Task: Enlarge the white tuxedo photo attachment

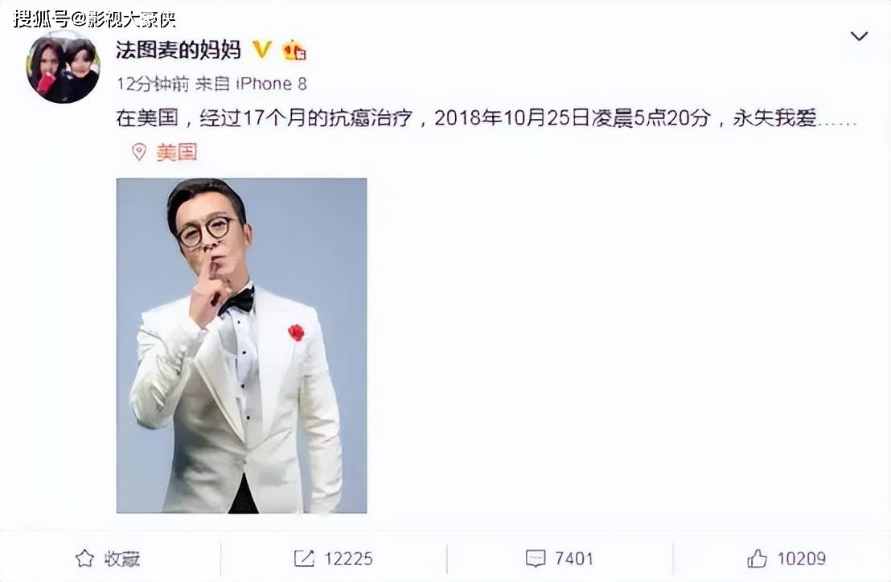Action: (x=241, y=346)
